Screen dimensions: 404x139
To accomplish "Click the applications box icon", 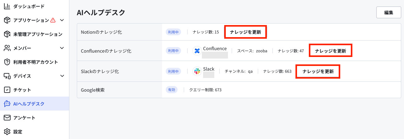I will pos(7,20).
